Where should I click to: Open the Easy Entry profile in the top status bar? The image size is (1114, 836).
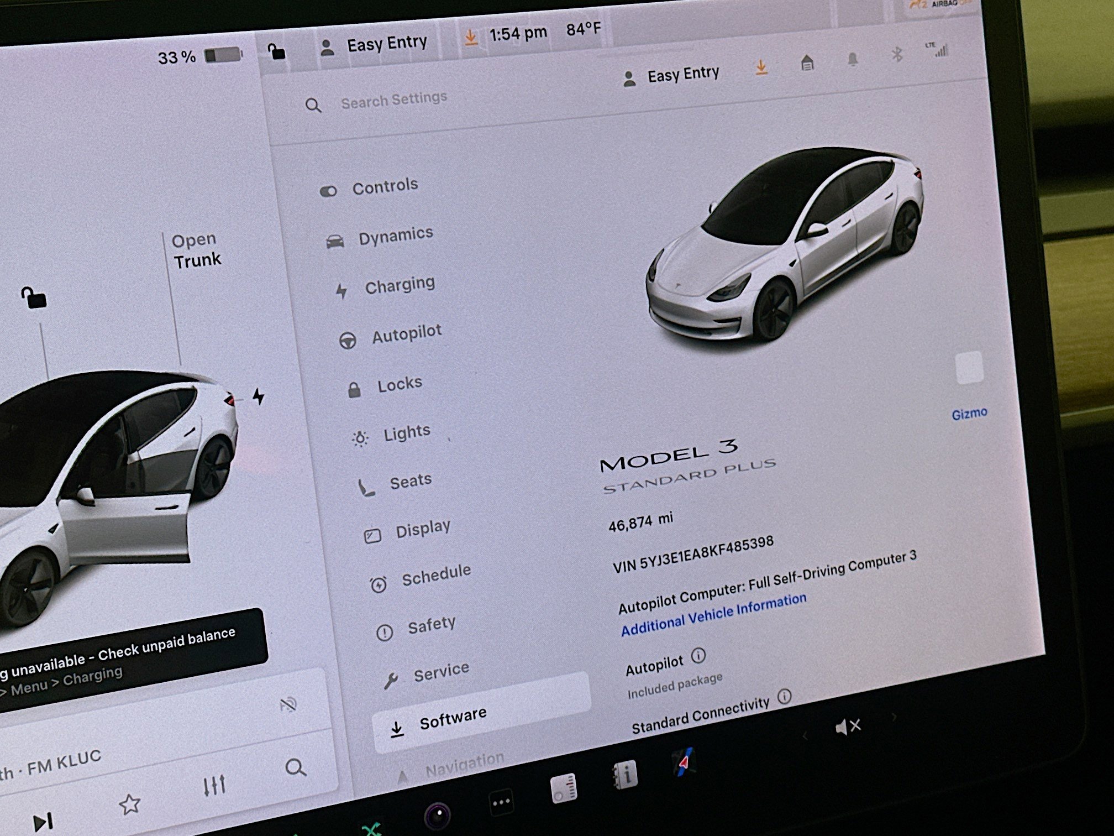374,44
